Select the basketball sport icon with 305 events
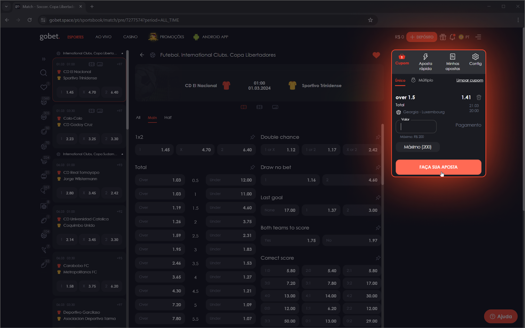Viewport: 525px width, 328px height. (44, 117)
